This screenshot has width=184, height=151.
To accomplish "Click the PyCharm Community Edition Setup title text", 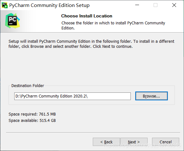I will (x=49, y=5).
